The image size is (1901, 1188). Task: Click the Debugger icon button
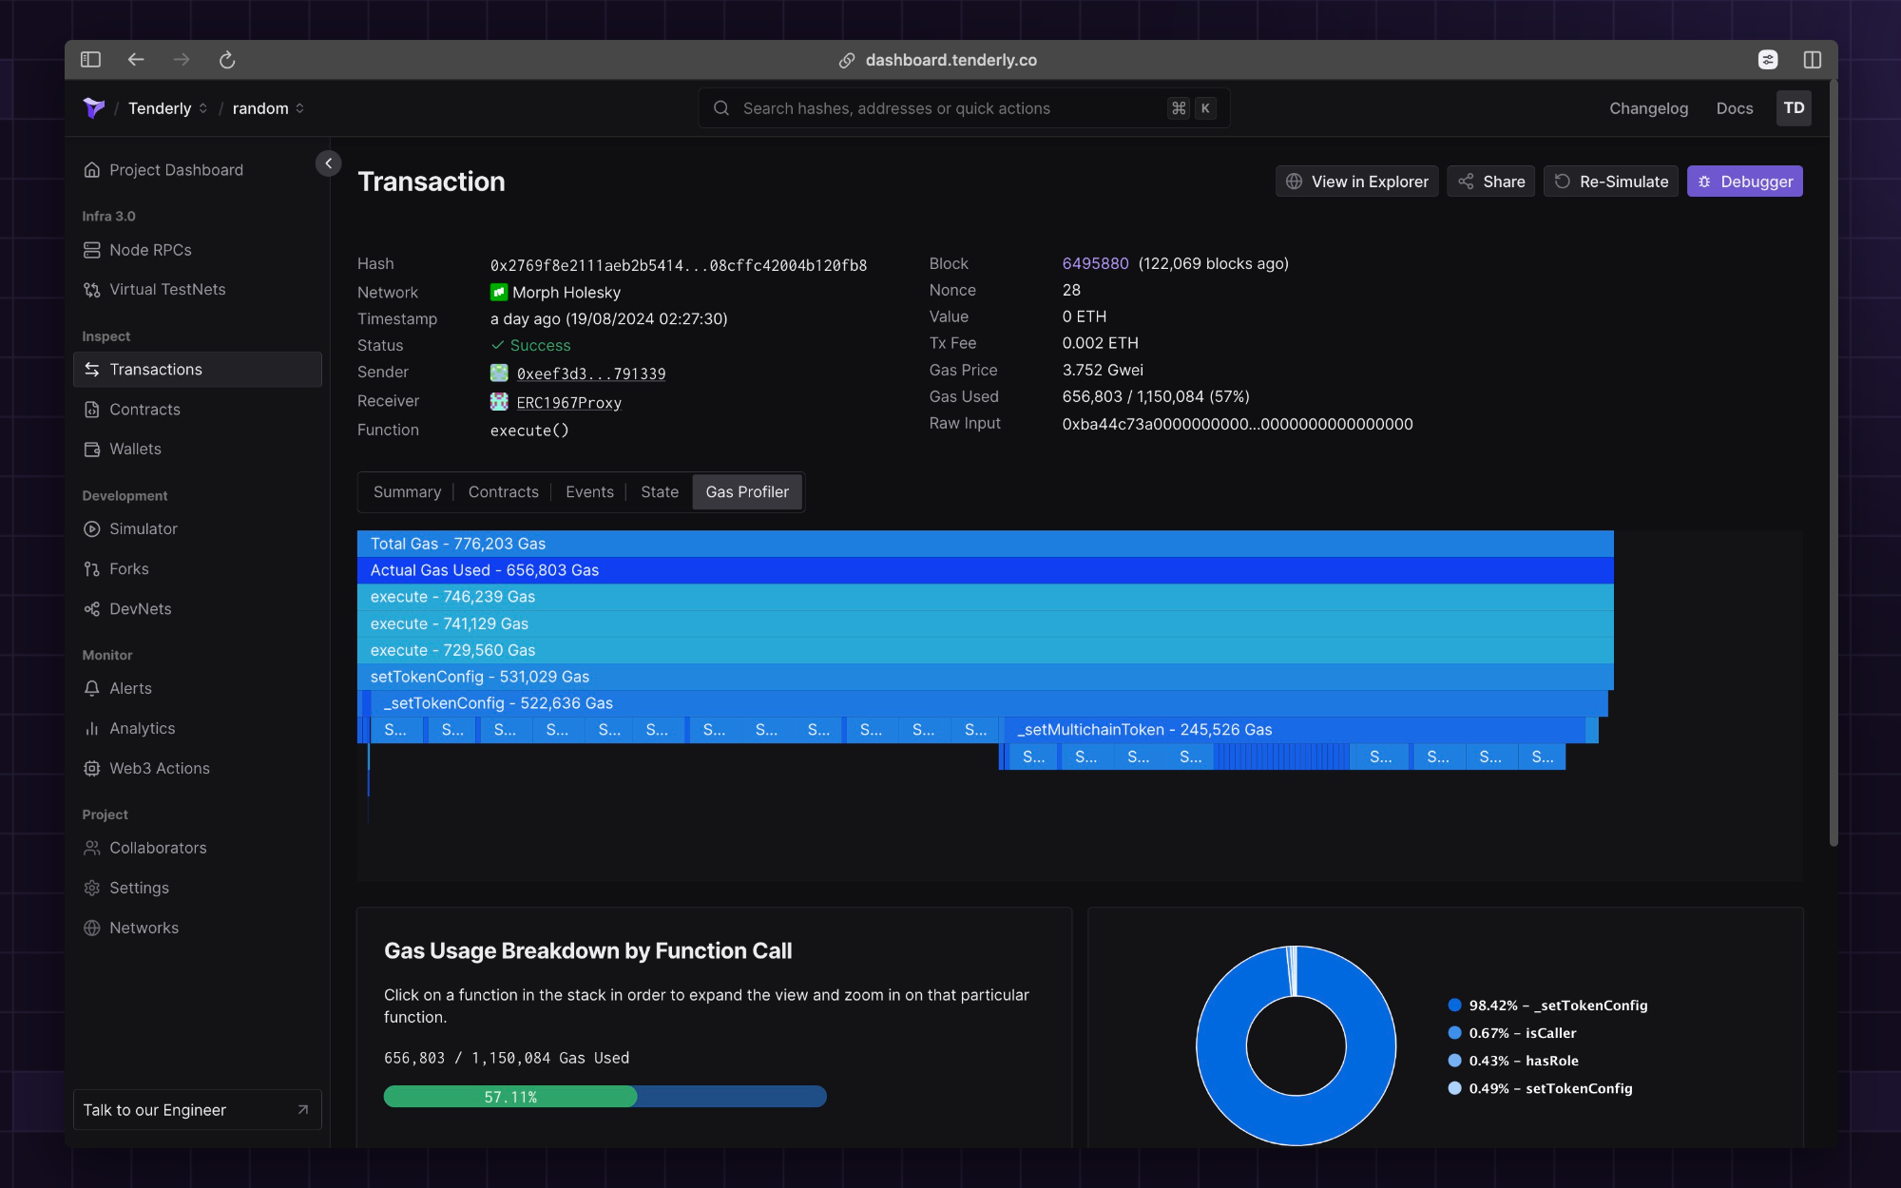point(1745,180)
